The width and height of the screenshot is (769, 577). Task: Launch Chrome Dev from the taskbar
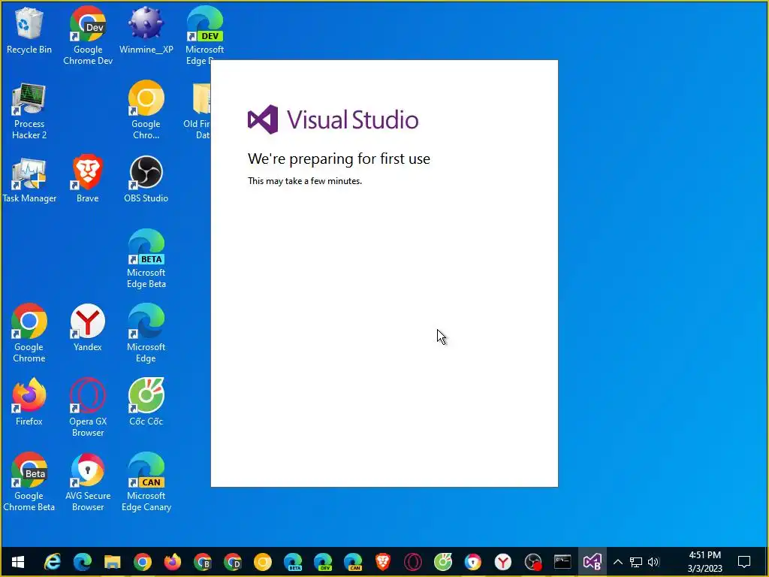[x=233, y=562]
